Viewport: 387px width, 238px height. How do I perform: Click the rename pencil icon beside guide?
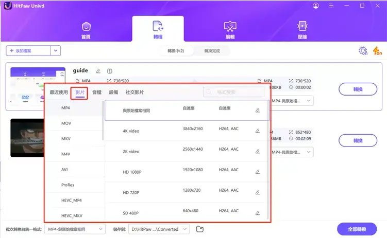click(98, 71)
